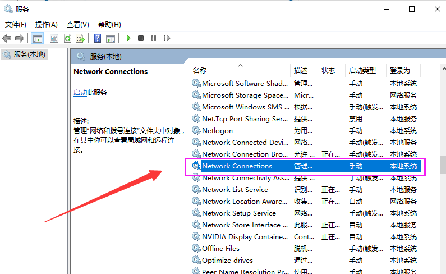Click the gear icon beside Network List Service
446x274 pixels.
(x=196, y=189)
